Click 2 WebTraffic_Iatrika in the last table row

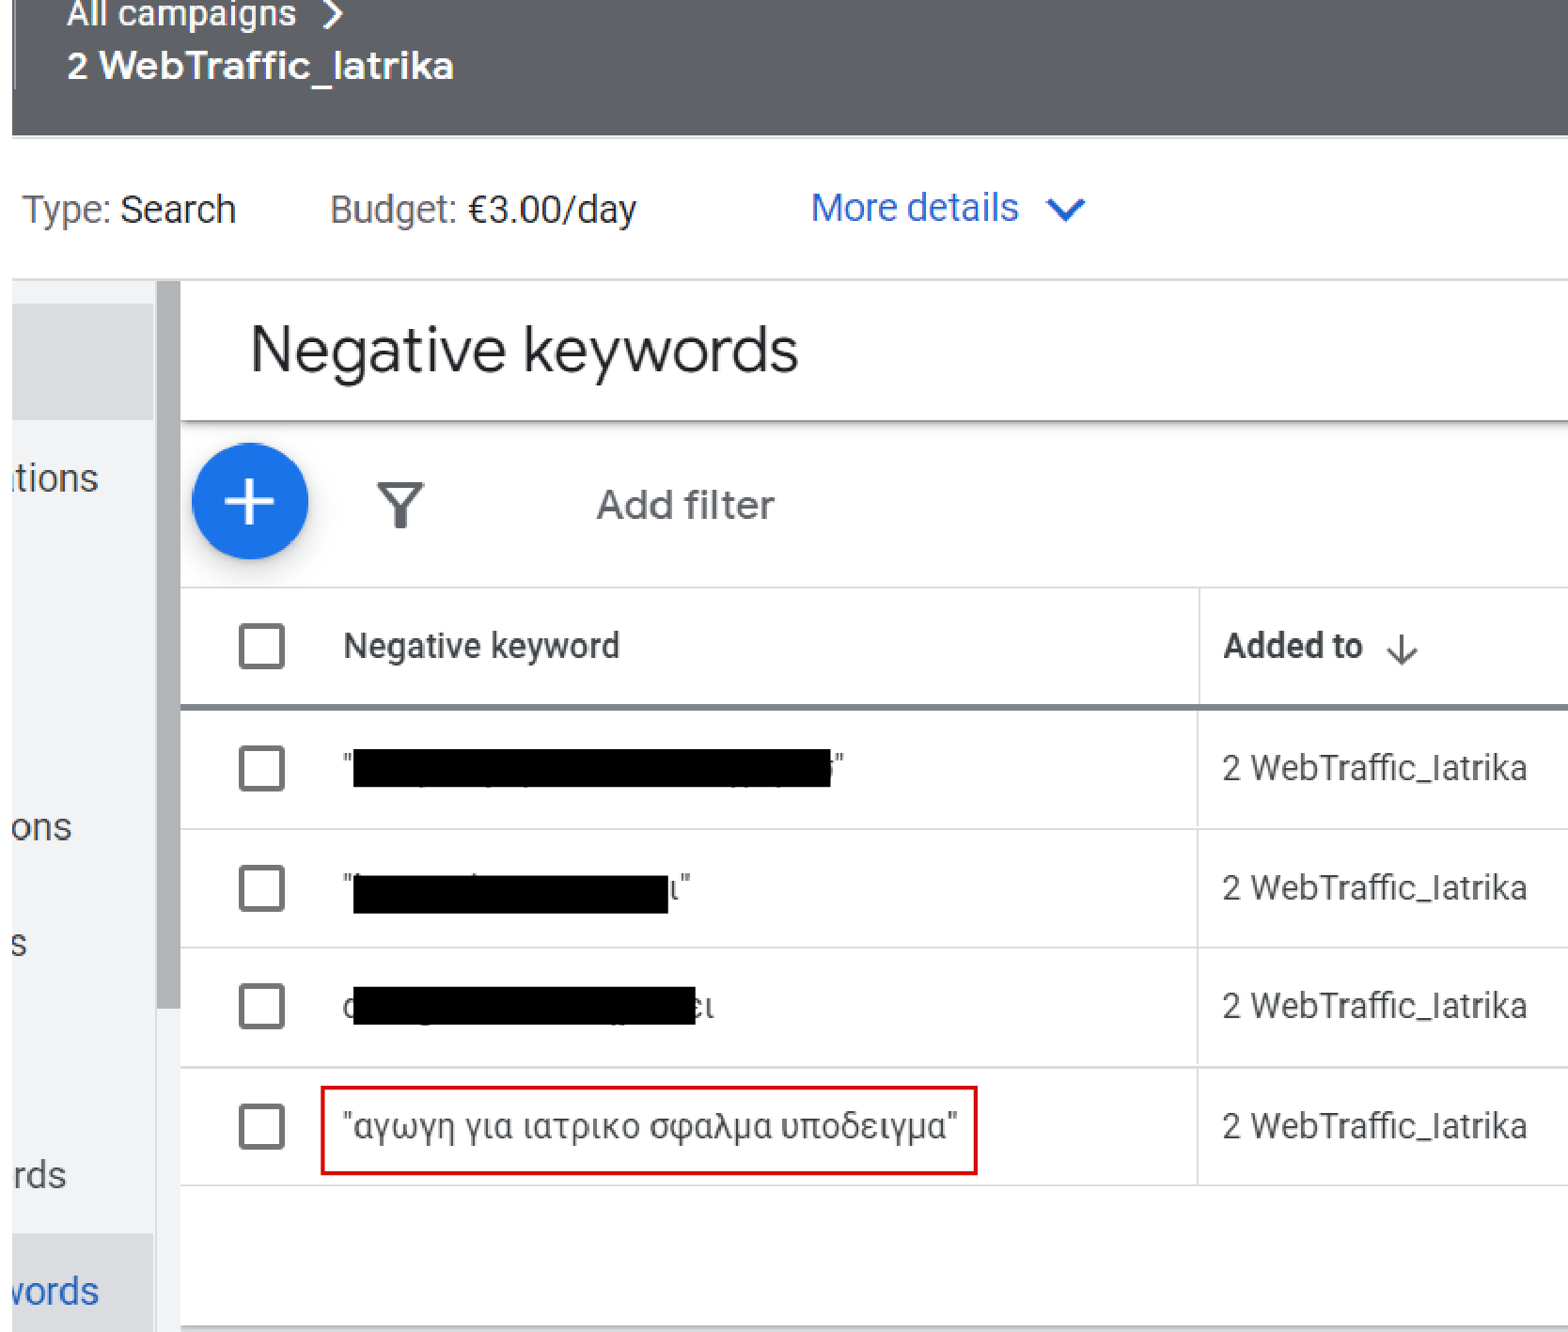point(1374,1126)
